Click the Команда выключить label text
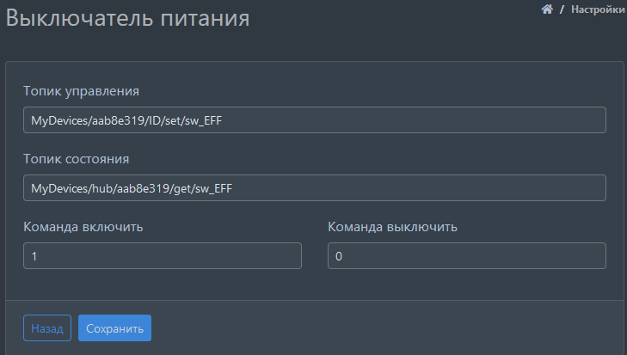 (392, 227)
